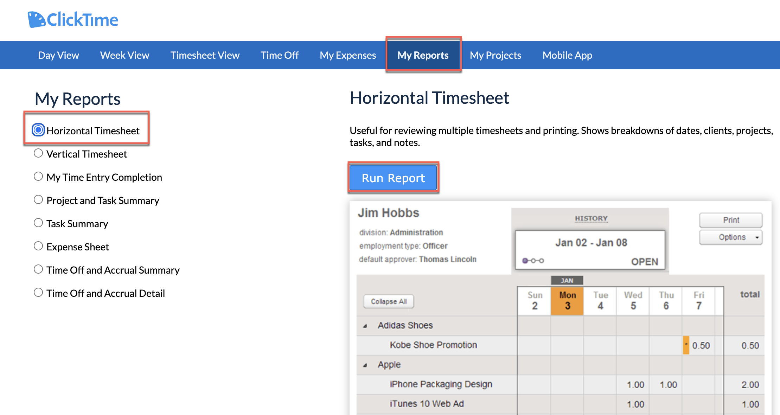The image size is (780, 415).
Task: Click the orange note marker on Friday
Action: click(686, 345)
